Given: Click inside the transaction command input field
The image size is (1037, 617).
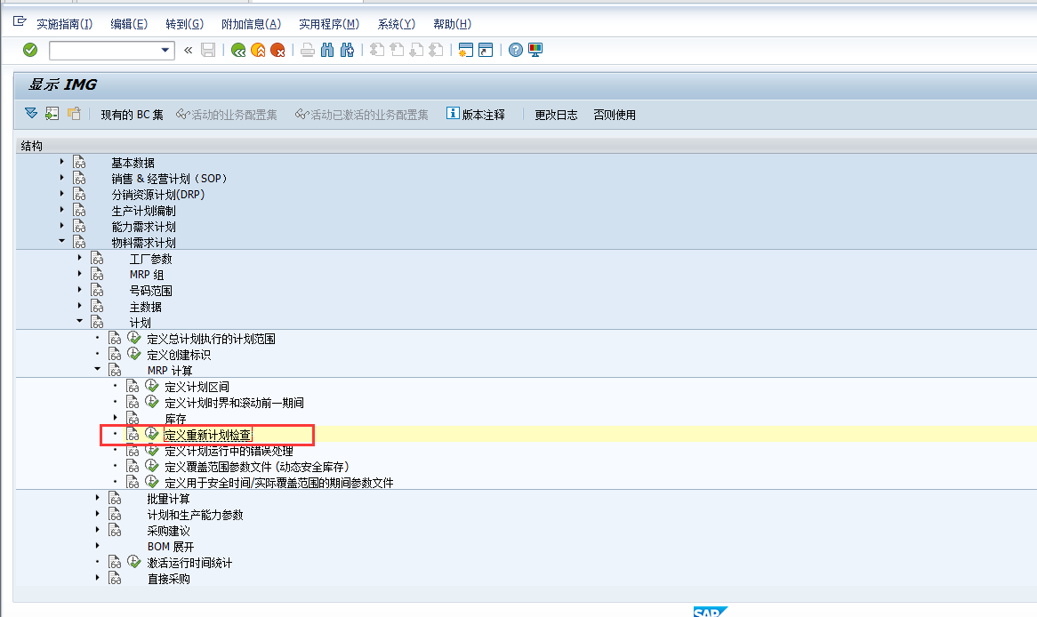Looking at the screenshot, I should point(104,51).
